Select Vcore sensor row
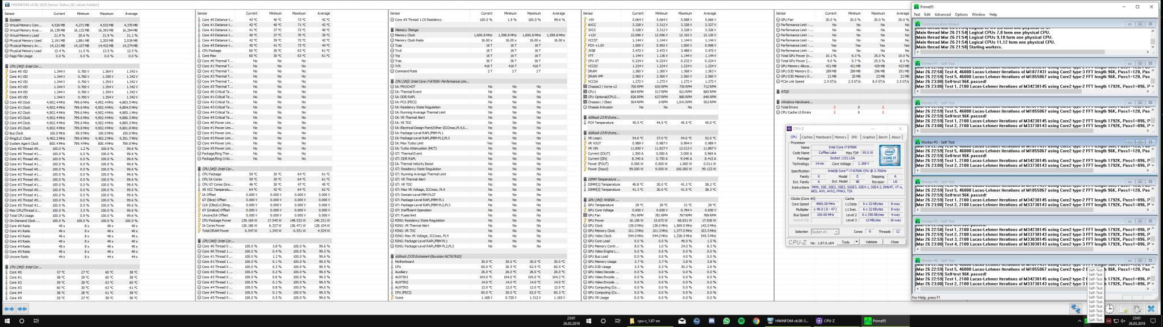Image resolution: width=1163 pixels, height=327 pixels. coord(478,297)
